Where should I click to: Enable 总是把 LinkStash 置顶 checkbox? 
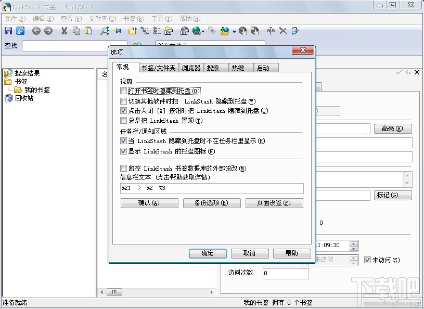(123, 120)
